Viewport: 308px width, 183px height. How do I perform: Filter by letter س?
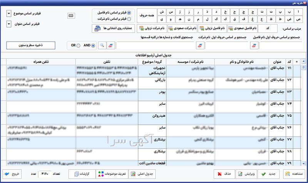pyautogui.click(x=171, y=12)
